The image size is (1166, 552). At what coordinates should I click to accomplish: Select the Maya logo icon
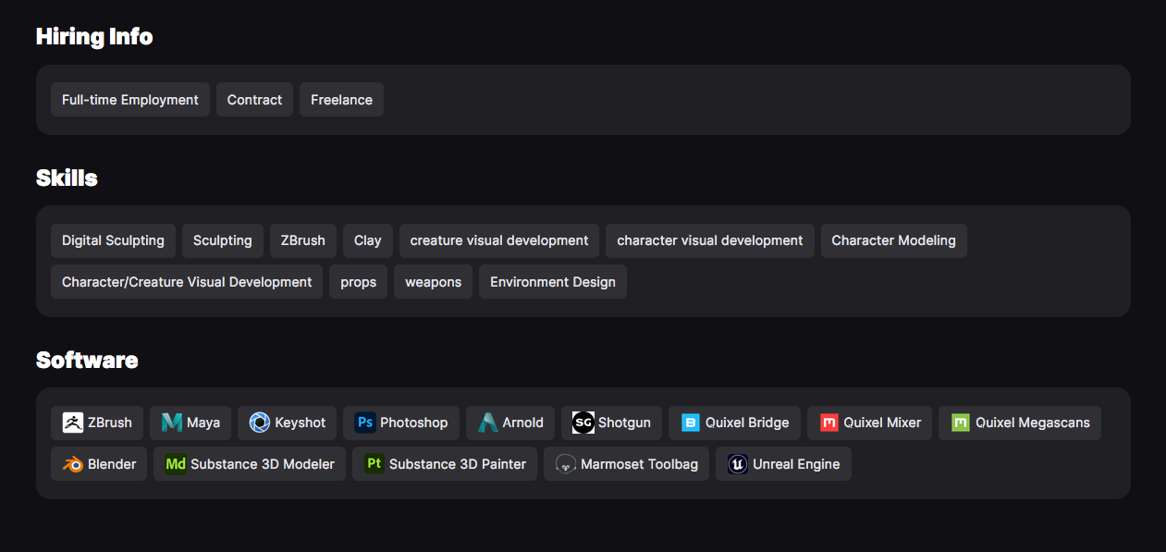[x=172, y=423]
